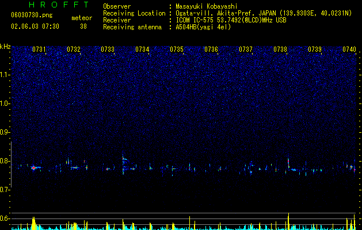The image size is (362, 230).
Task: Click the 0740 time marker
Action: click(x=349, y=49)
